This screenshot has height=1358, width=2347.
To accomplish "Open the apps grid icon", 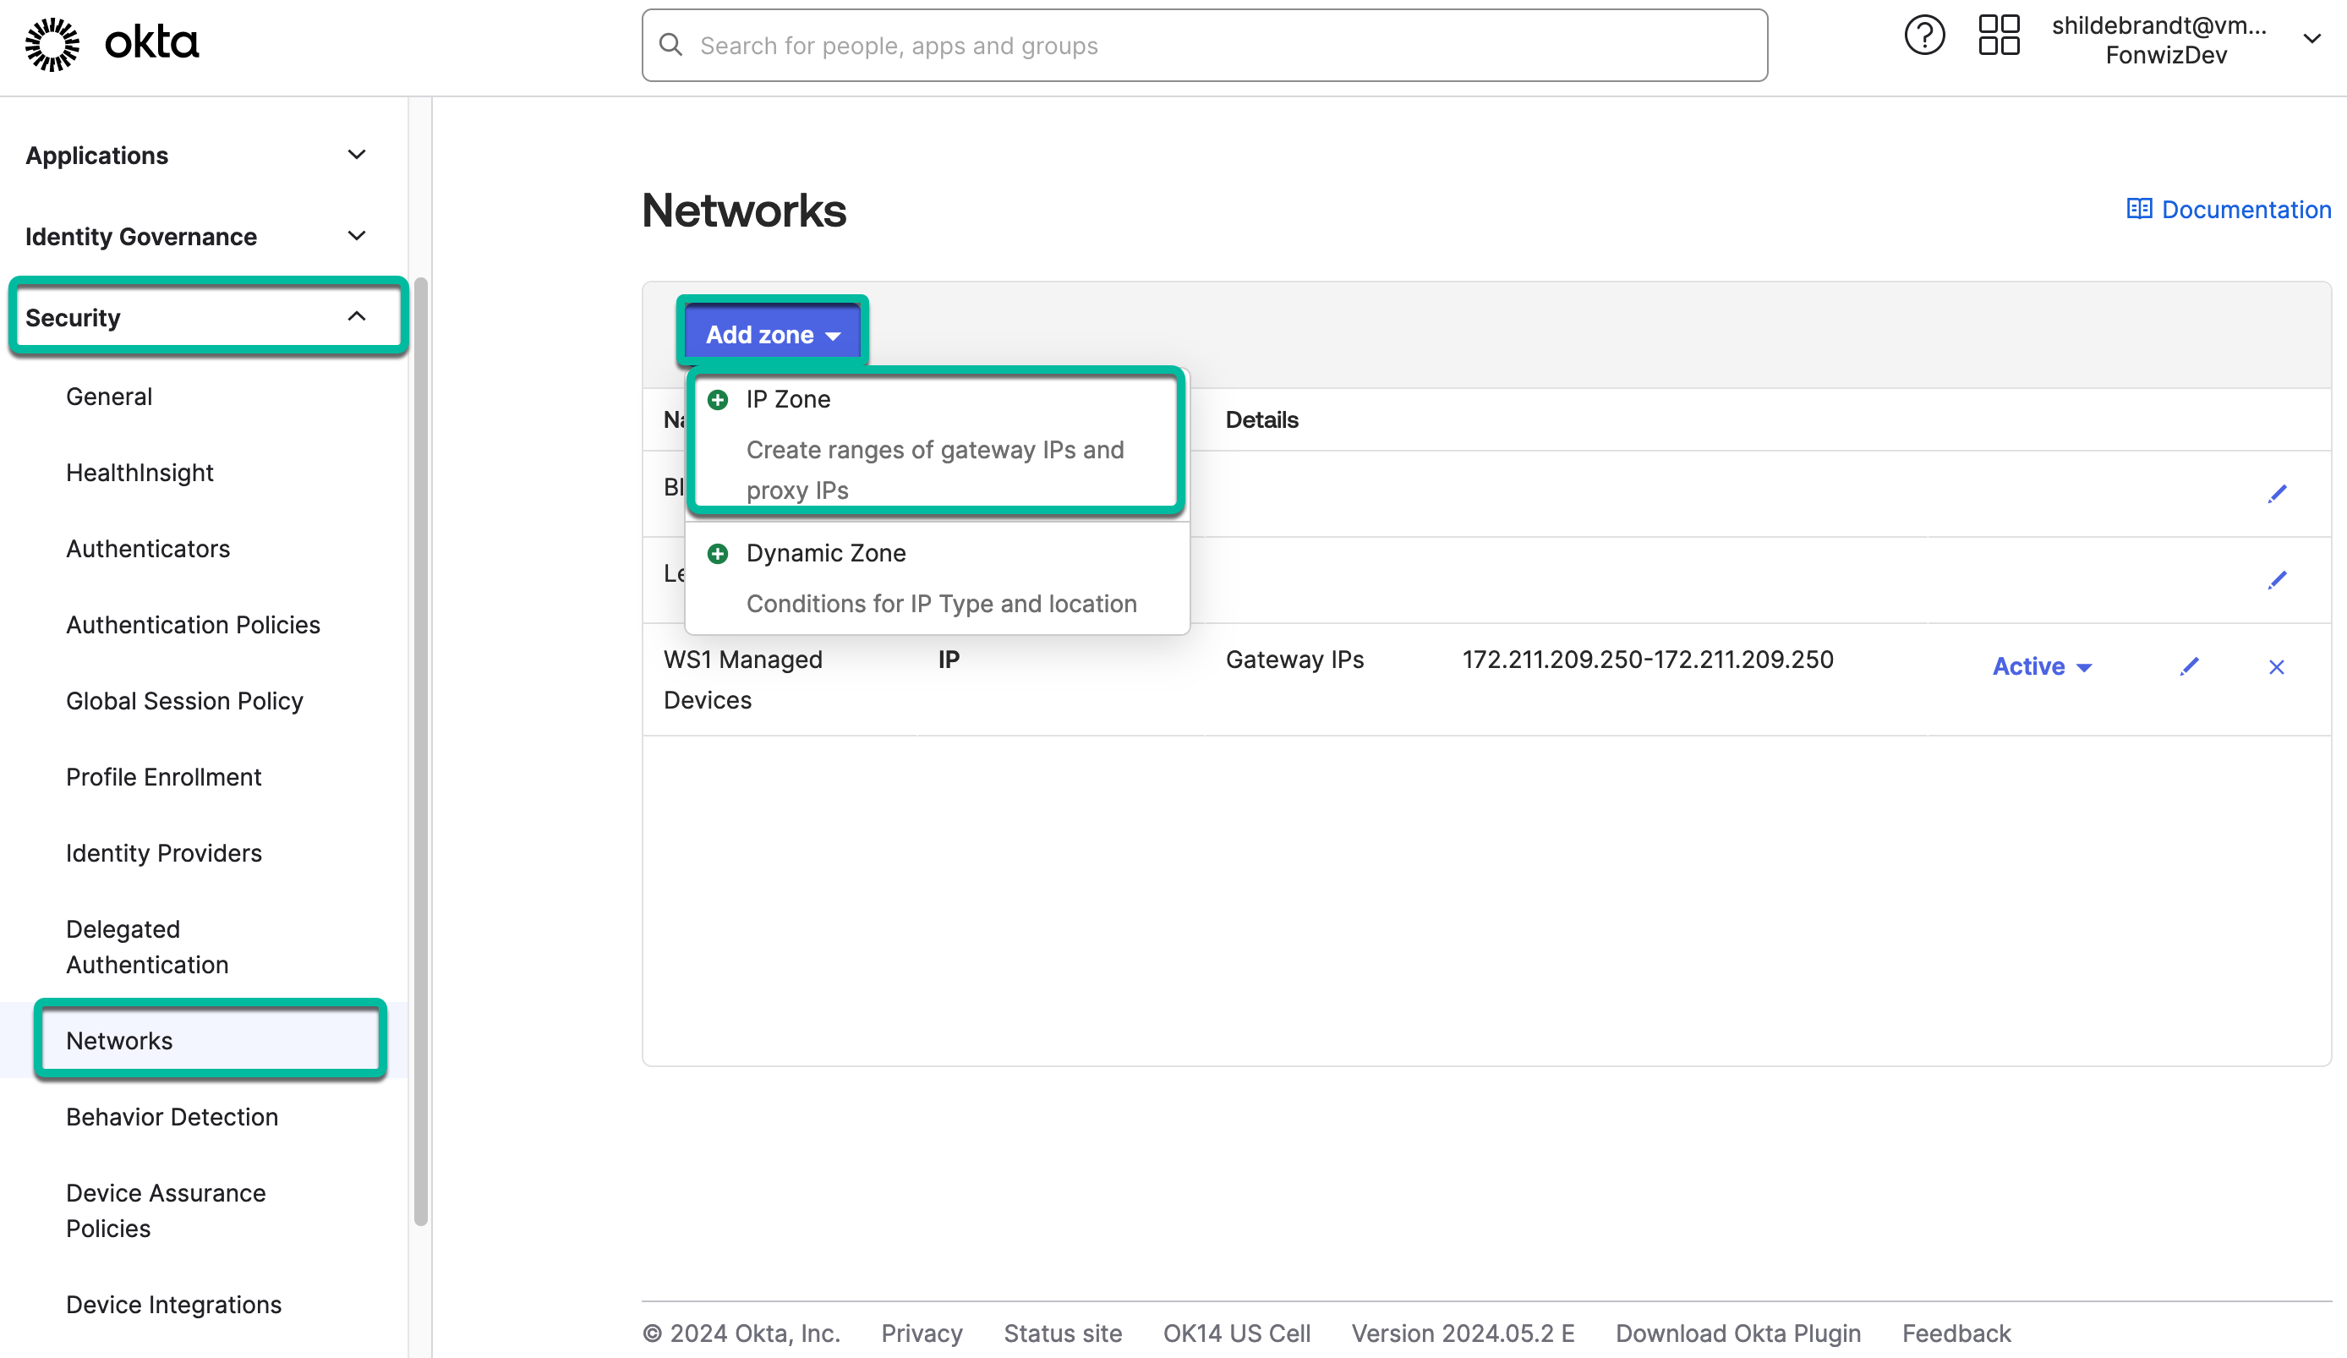I will click(1998, 35).
